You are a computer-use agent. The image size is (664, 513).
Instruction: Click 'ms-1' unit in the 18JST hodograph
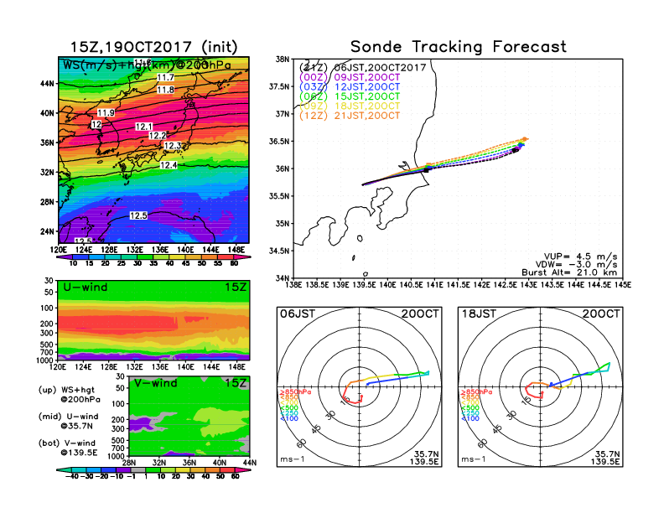(x=474, y=459)
